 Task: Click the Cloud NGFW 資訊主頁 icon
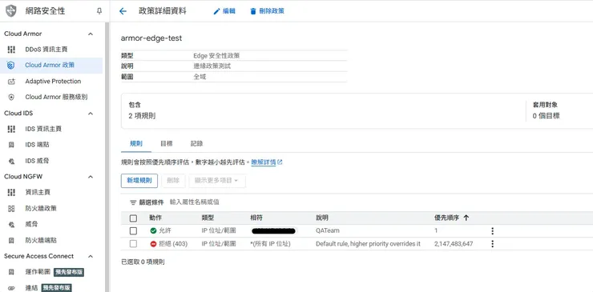pos(11,192)
